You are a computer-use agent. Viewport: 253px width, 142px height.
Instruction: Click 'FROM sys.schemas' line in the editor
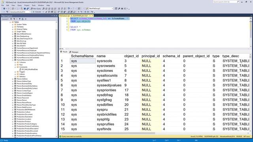pos(80,30)
